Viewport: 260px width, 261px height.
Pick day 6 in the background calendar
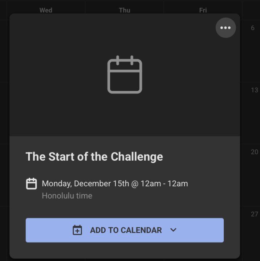253,28
